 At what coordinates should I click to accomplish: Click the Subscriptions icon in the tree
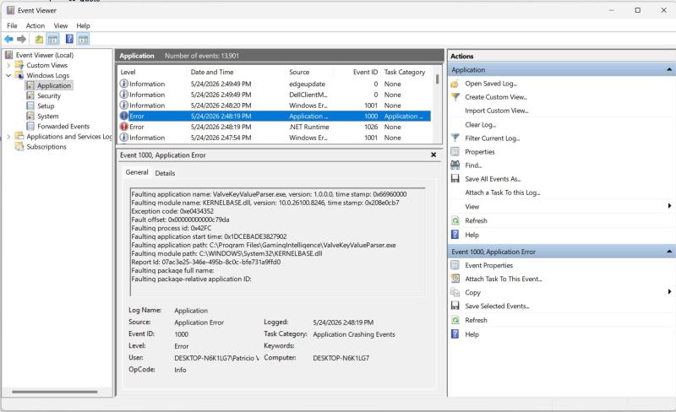(19, 147)
